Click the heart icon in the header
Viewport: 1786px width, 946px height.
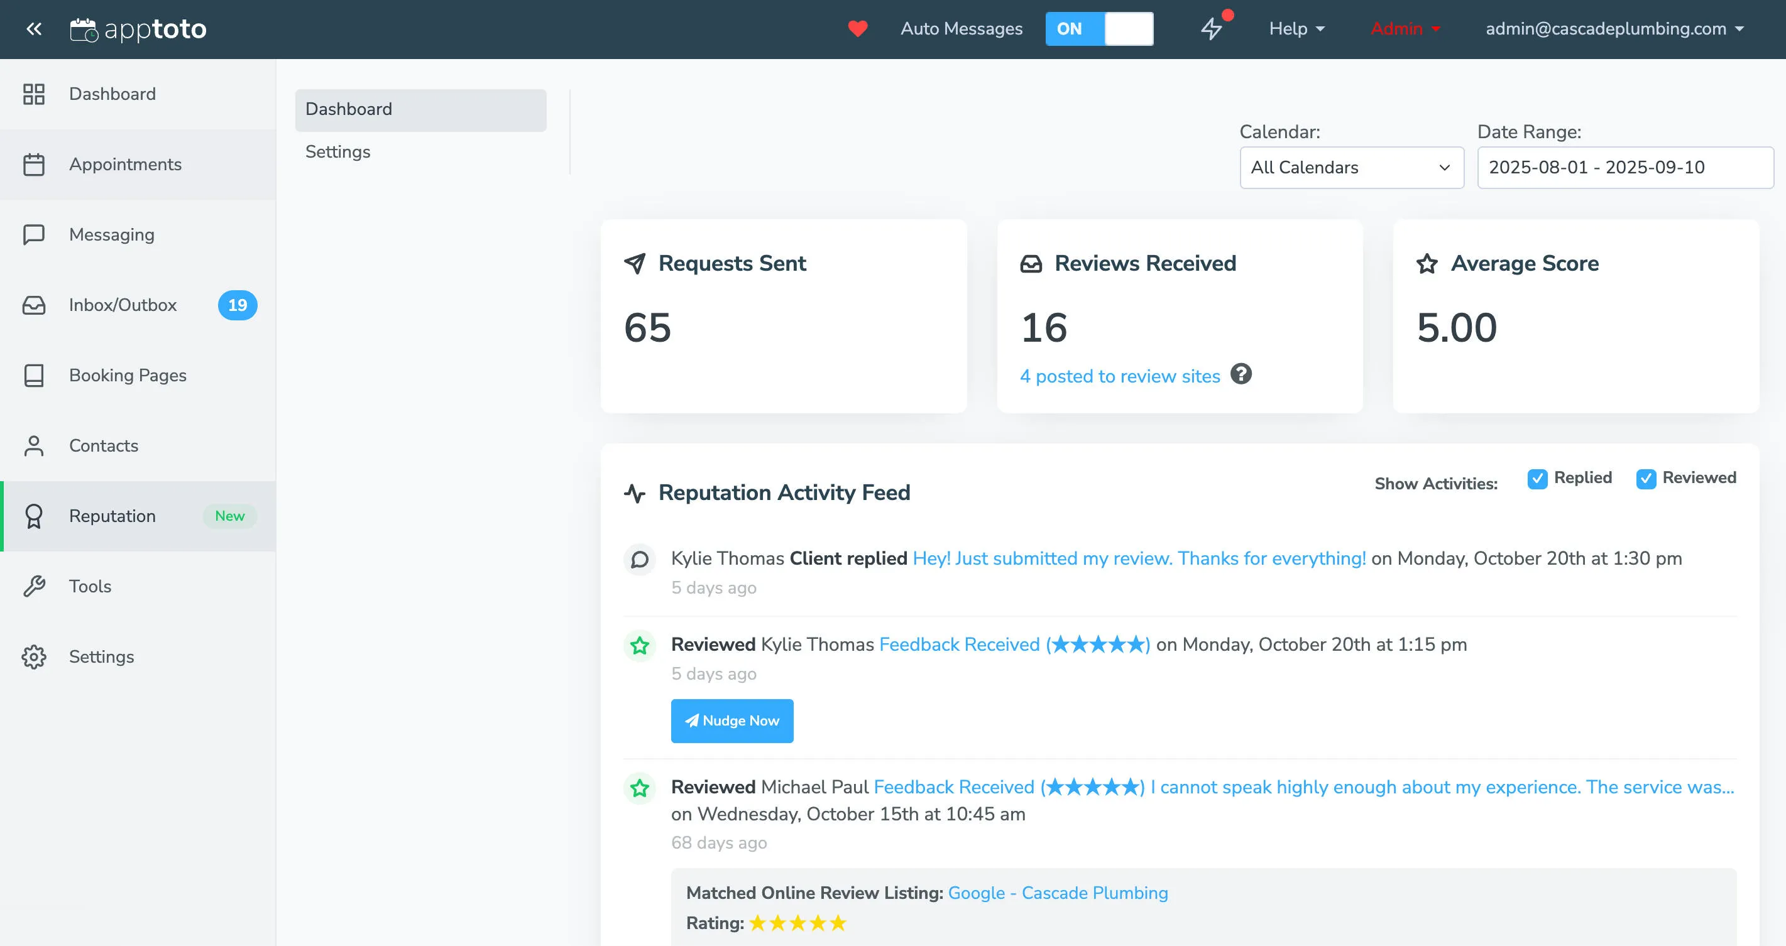(858, 29)
